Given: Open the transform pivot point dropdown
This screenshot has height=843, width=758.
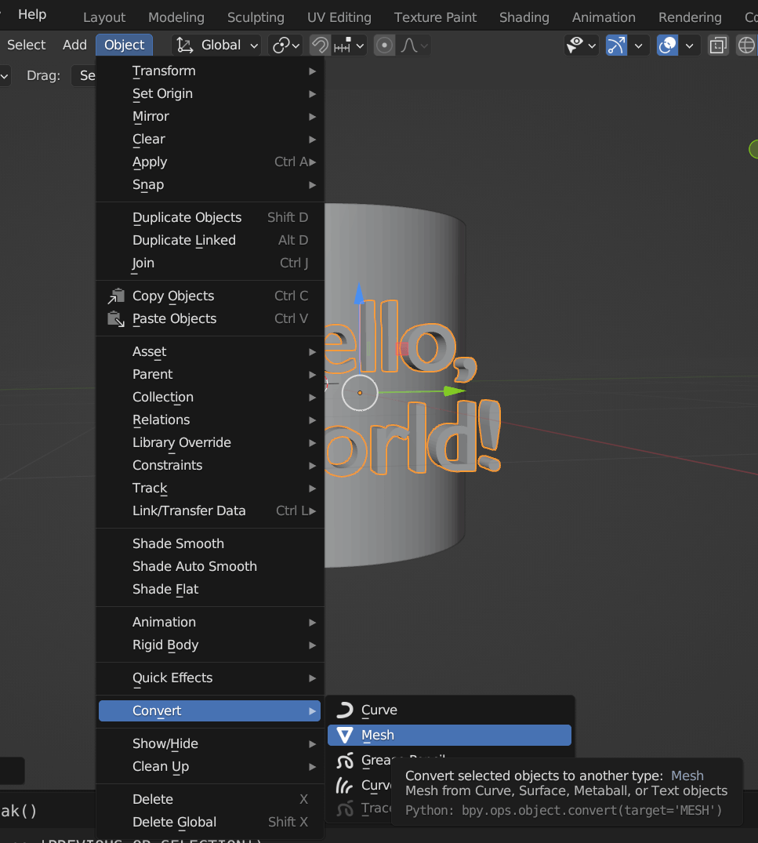Looking at the screenshot, I should 286,45.
